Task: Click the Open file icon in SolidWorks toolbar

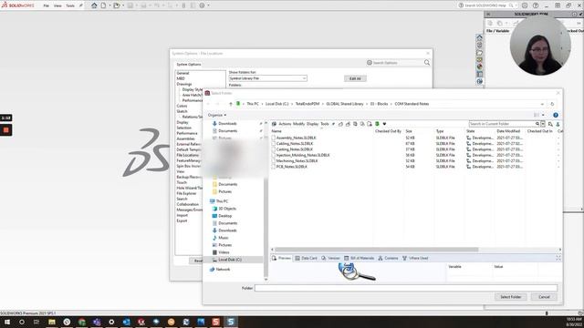Action: [117, 5]
